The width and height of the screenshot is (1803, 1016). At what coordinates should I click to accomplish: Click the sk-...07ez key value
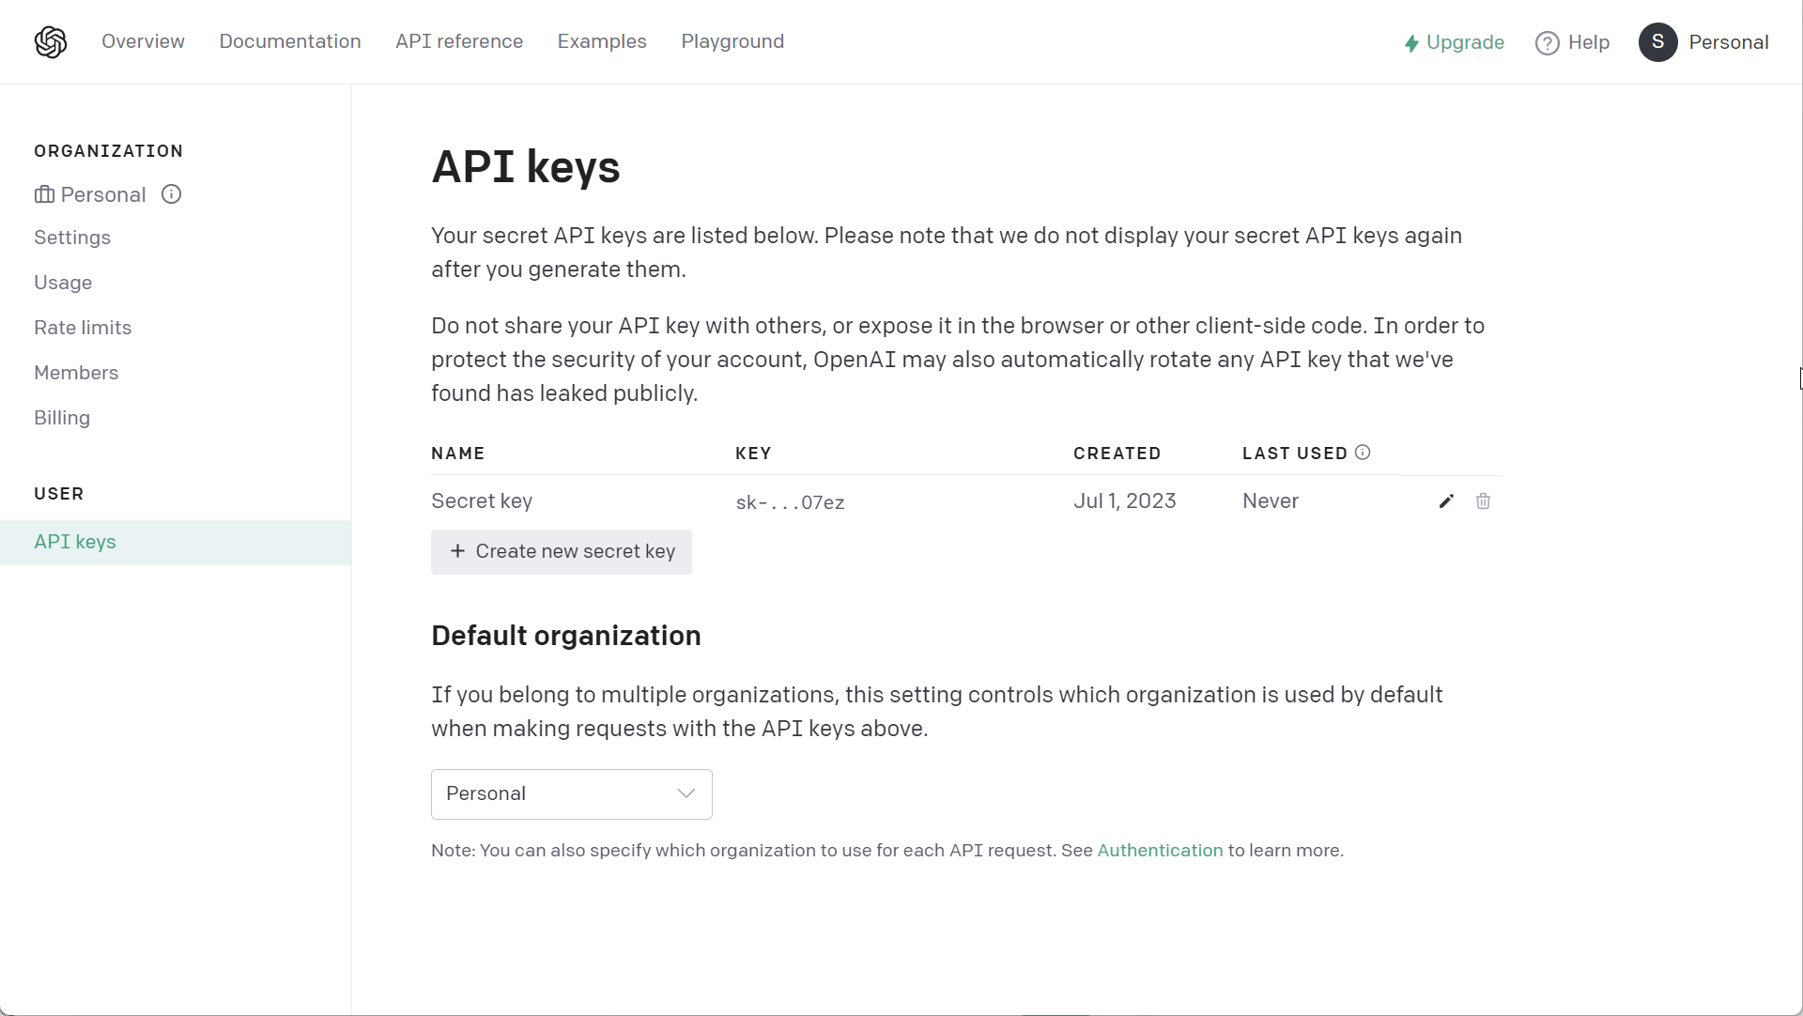(x=790, y=502)
